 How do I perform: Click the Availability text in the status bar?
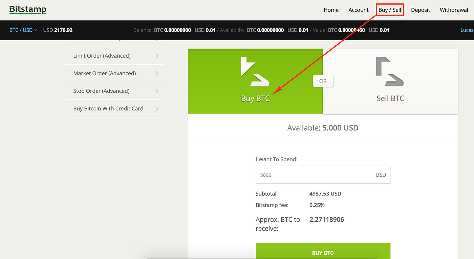(x=264, y=30)
